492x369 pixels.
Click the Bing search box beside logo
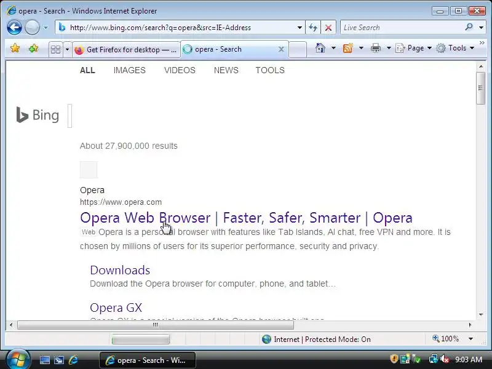70,116
